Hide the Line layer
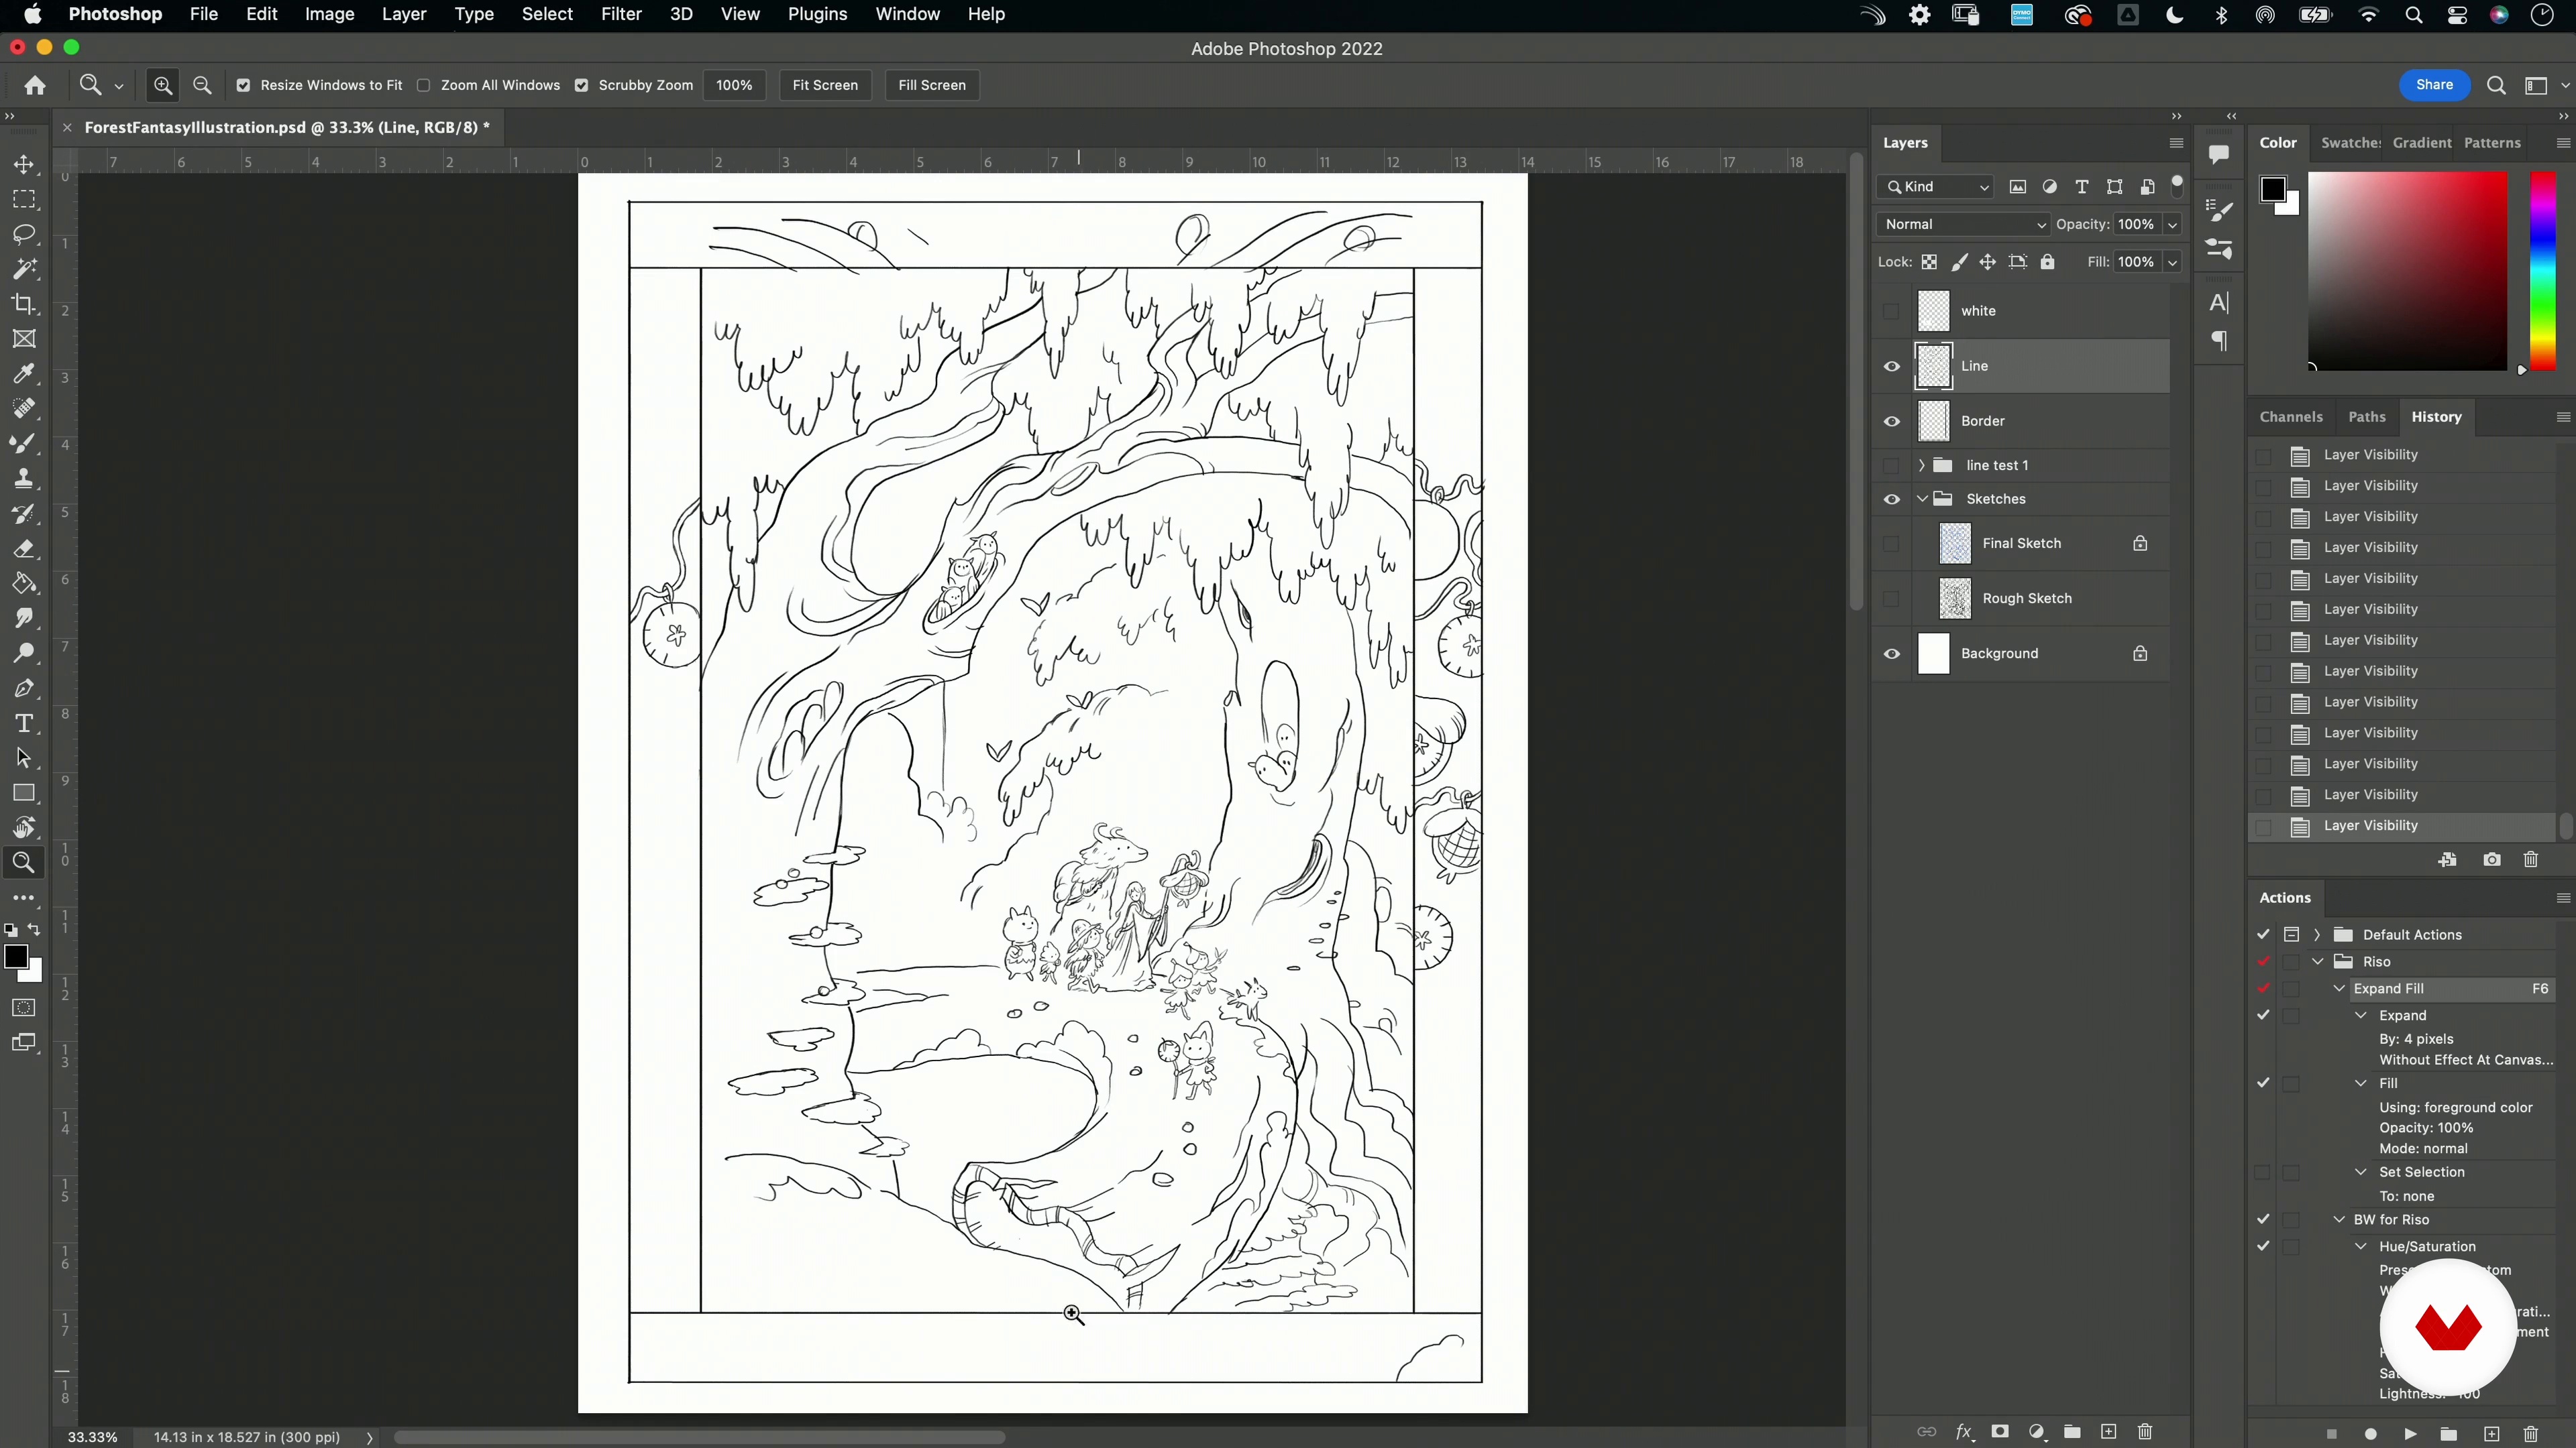 [x=1891, y=366]
